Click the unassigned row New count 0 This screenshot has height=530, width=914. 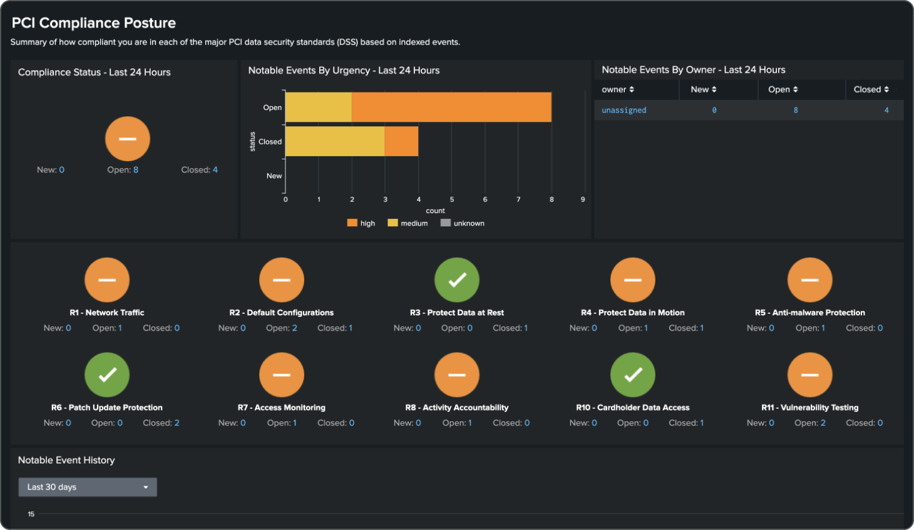coord(714,110)
